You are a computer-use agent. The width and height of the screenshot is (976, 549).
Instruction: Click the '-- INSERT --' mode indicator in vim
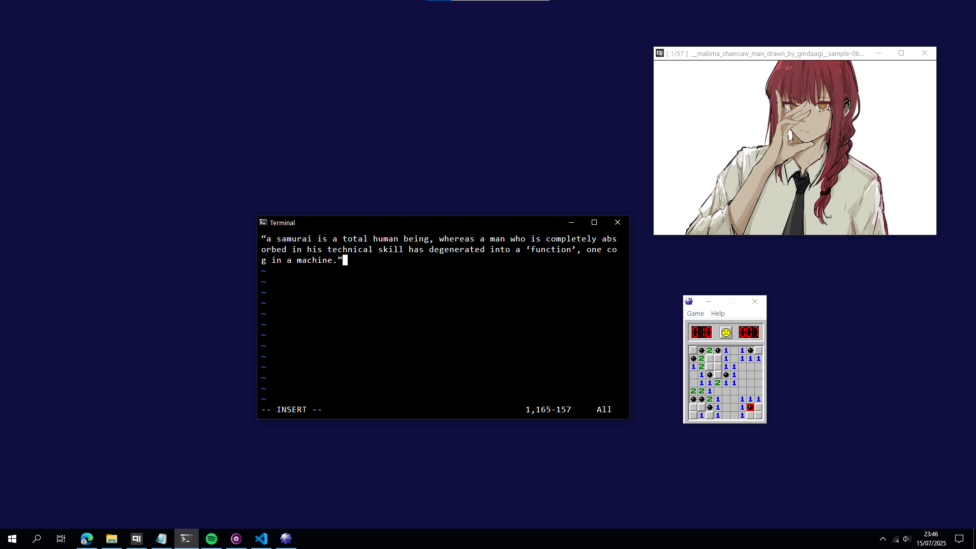pyautogui.click(x=291, y=409)
